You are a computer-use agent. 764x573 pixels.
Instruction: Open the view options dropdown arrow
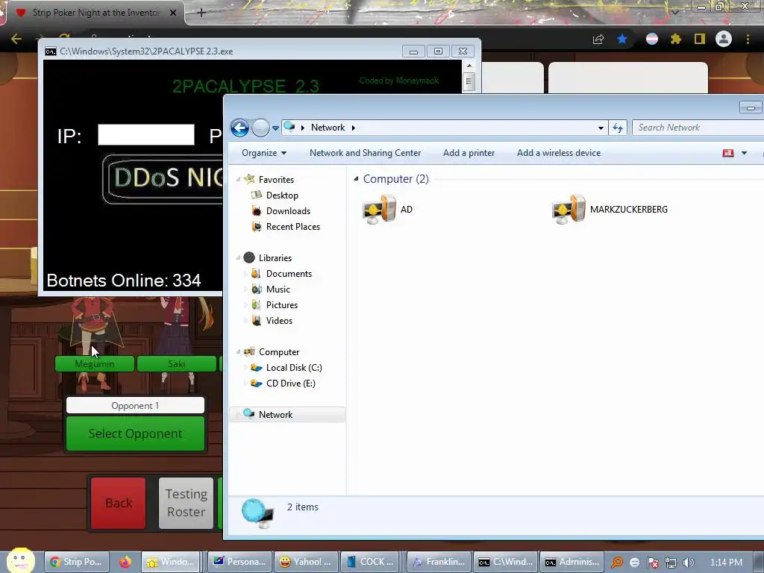pyautogui.click(x=744, y=153)
